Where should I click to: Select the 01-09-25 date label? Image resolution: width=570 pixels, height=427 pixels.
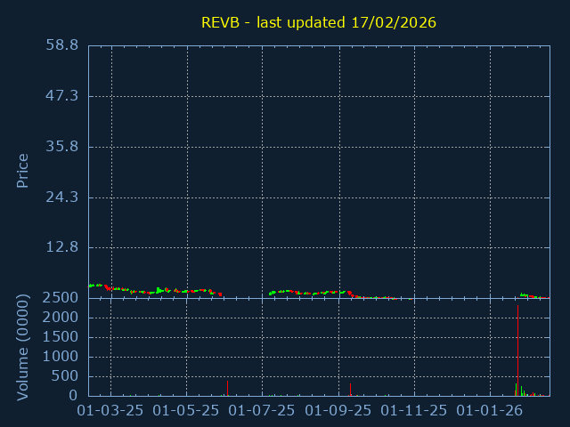(x=338, y=411)
